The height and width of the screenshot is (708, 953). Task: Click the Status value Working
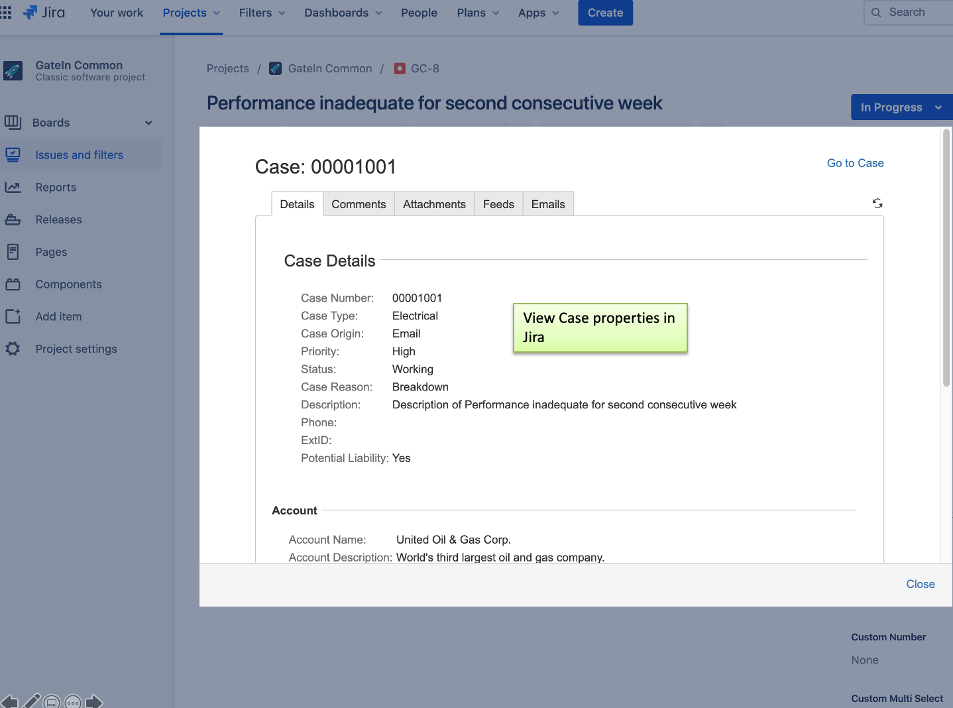tap(413, 369)
